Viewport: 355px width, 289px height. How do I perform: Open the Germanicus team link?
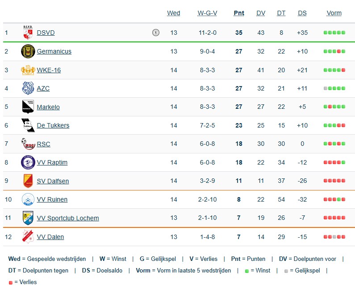tap(54, 51)
